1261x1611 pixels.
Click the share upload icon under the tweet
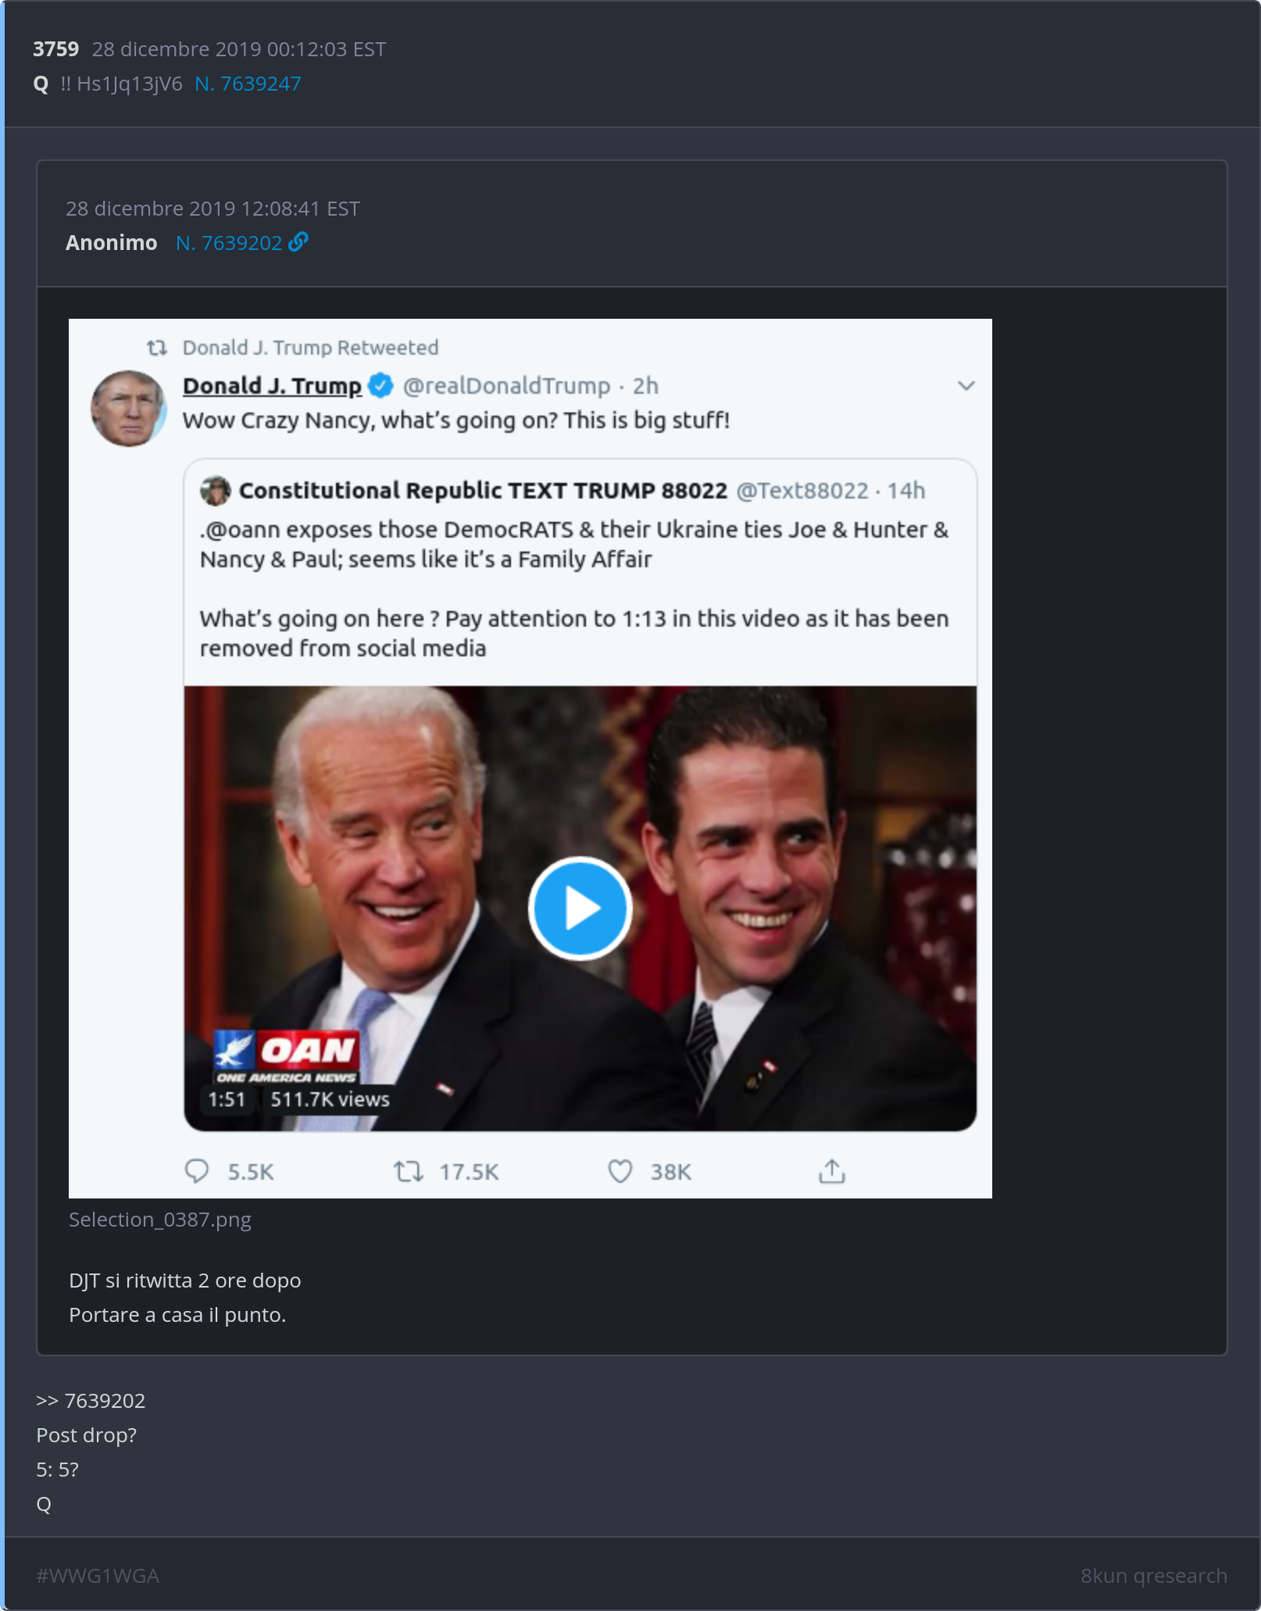pos(832,1171)
